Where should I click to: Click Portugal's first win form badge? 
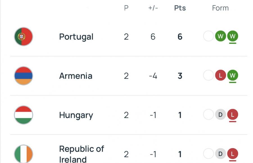[x=221, y=36]
